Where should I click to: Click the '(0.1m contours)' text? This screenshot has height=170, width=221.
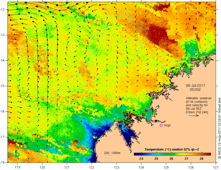[197, 102]
